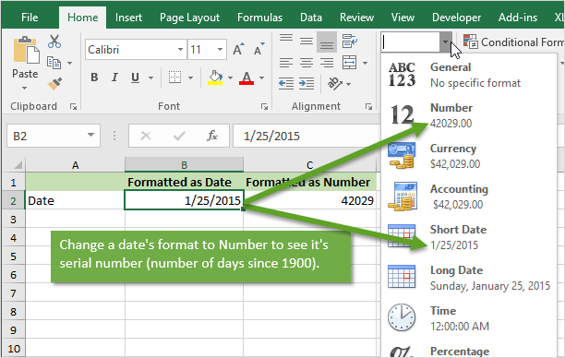Confirm entry with checkmark
This screenshot has height=358, width=565.
click(179, 136)
